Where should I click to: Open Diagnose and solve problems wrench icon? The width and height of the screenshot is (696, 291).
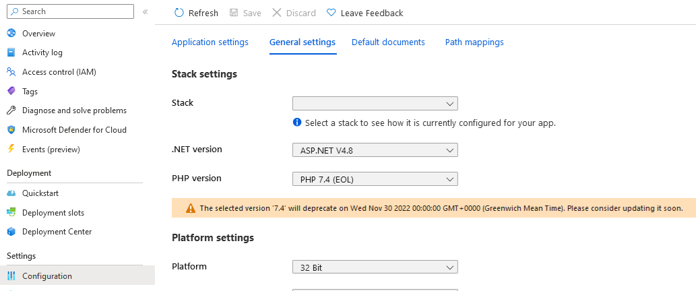[x=11, y=110]
